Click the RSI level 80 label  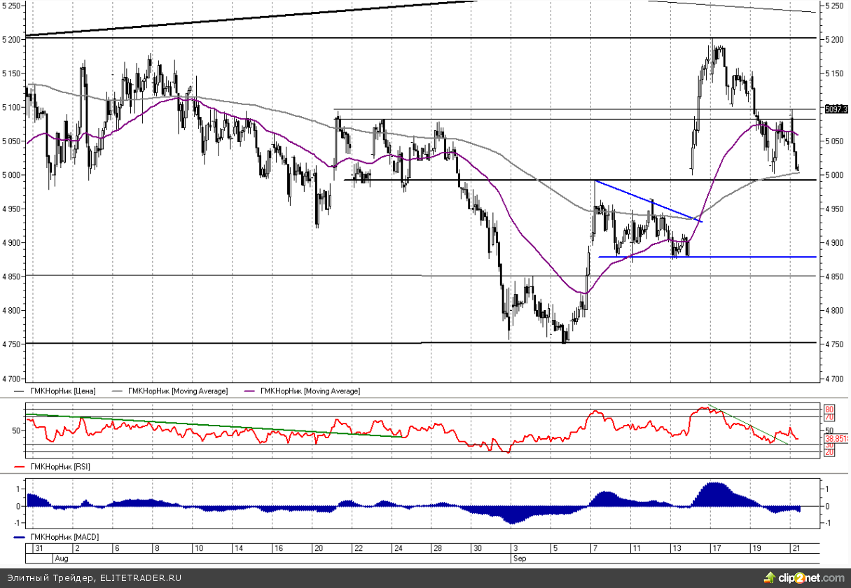pyautogui.click(x=829, y=409)
